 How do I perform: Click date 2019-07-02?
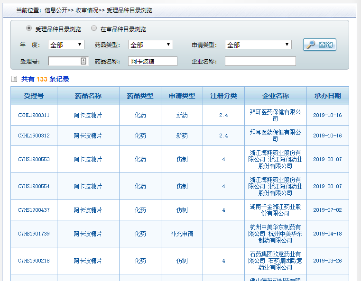pos(327,210)
